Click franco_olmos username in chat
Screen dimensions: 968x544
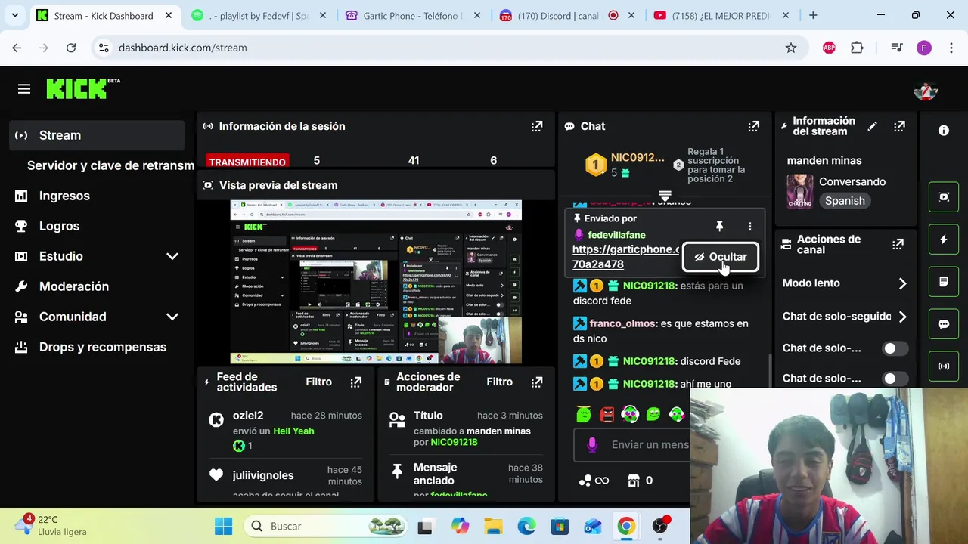(x=623, y=323)
